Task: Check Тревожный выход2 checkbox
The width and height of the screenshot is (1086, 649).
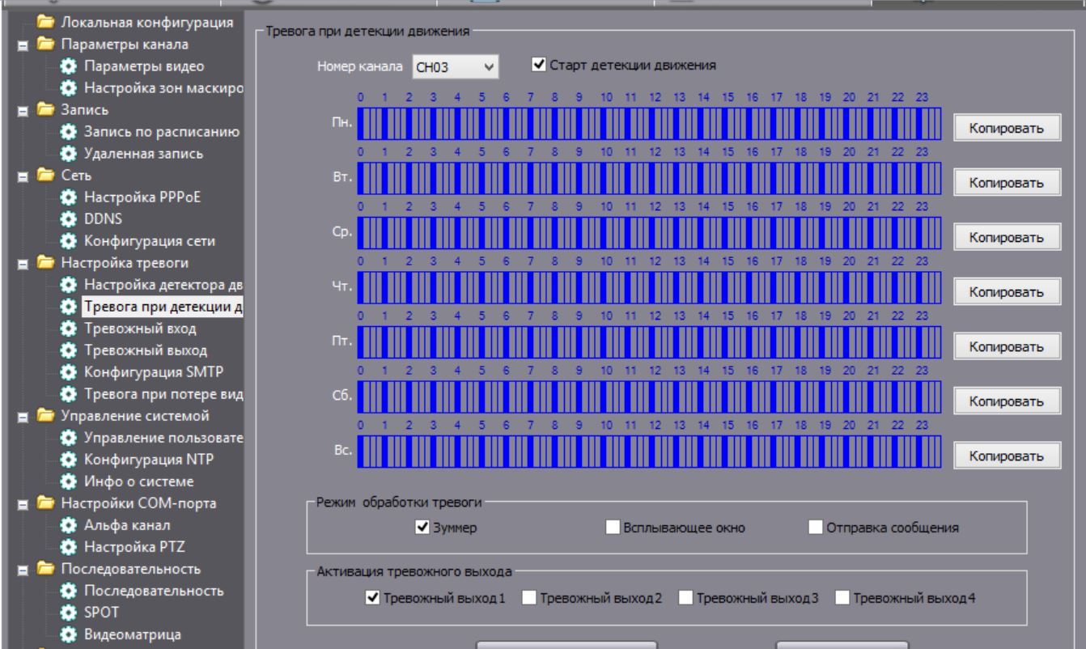Action: pyautogui.click(x=528, y=598)
